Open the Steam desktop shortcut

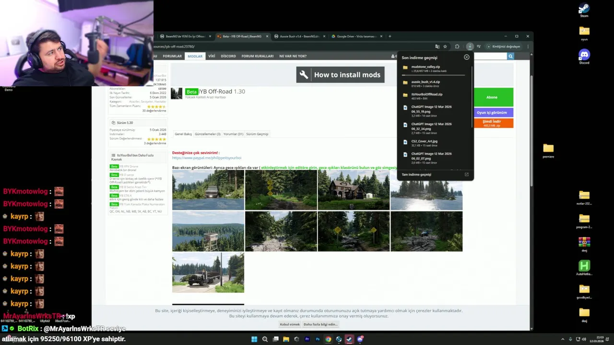pyautogui.click(x=584, y=10)
